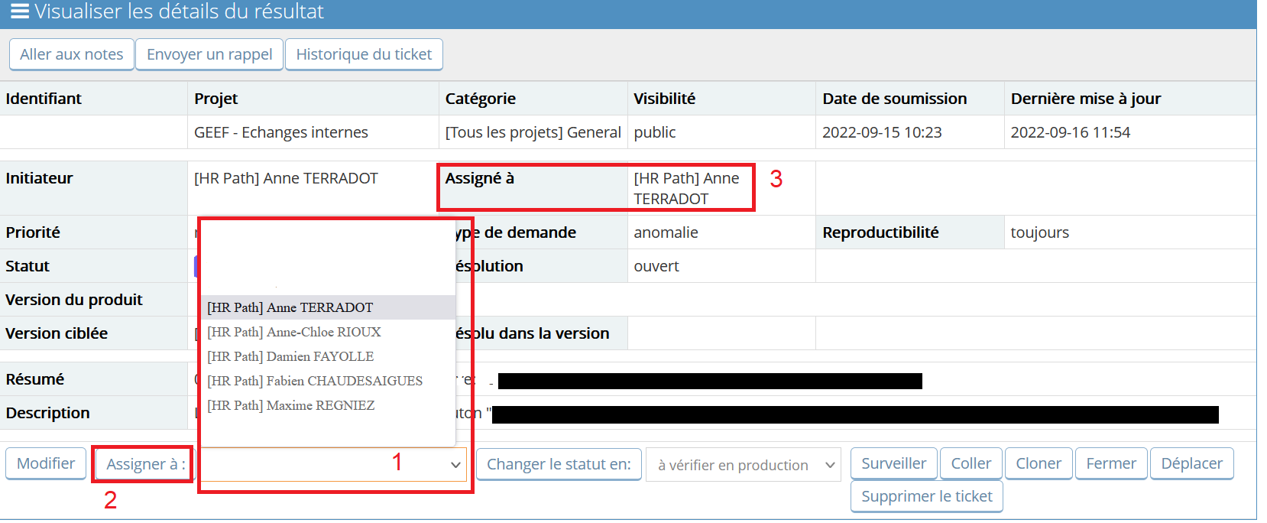Open 'Historique du ticket'
Image resolution: width=1267 pixels, height=523 pixels.
364,54
